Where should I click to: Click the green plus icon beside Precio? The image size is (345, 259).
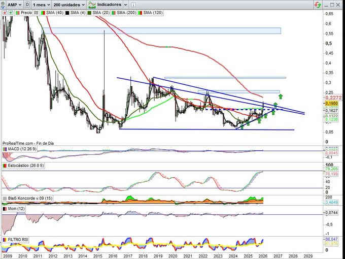tap(10, 12)
